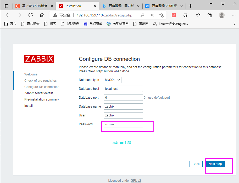Open the tab actions menu icon
Screen dimensions: 239x183
[x=7, y=6]
